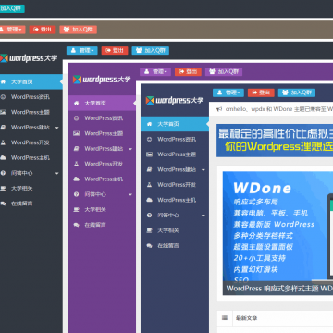Click the WordPress主机 cloud icon in the purple sidebar
This screenshot has width=333, height=333.
(x=76, y=179)
